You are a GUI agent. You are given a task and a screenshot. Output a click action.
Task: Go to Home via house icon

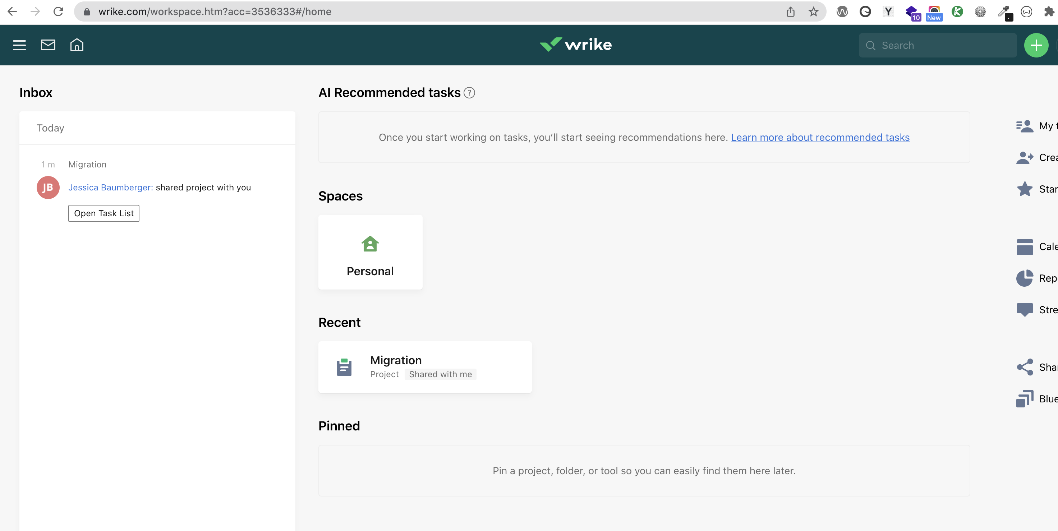[x=77, y=45]
